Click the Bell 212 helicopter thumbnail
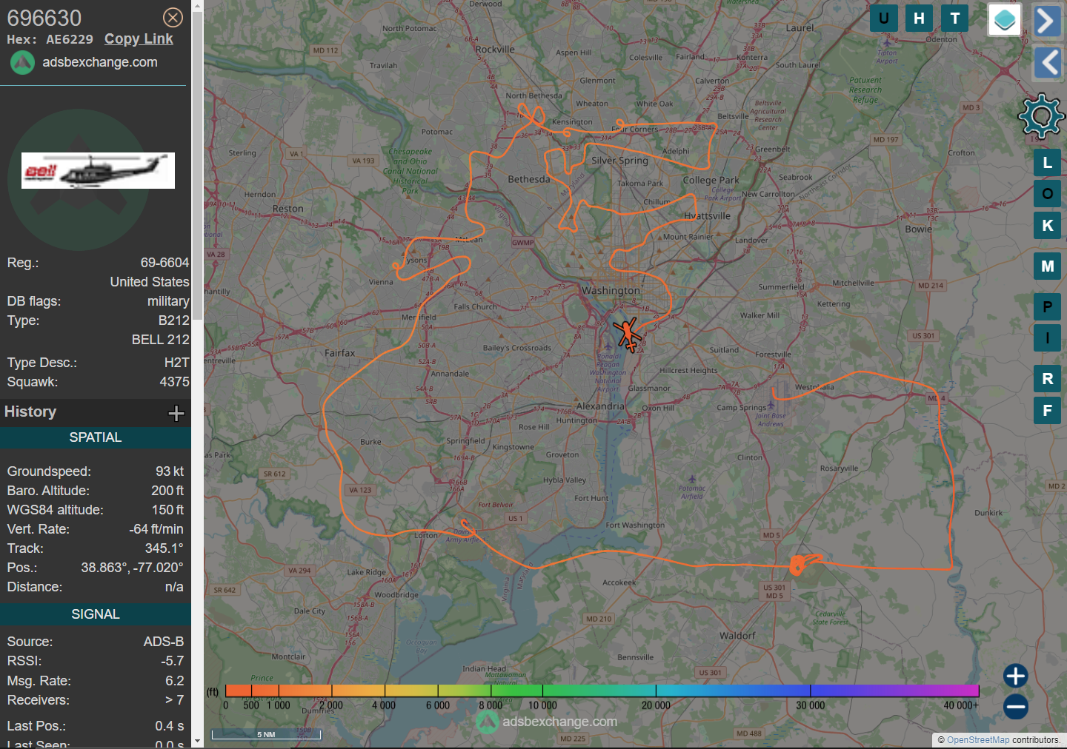Viewport: 1067px width, 749px height. point(98,170)
